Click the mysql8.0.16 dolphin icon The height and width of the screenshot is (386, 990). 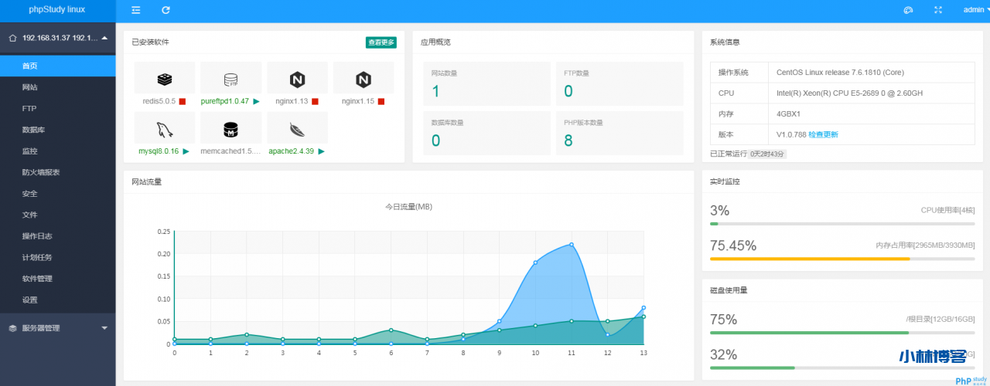click(x=164, y=128)
